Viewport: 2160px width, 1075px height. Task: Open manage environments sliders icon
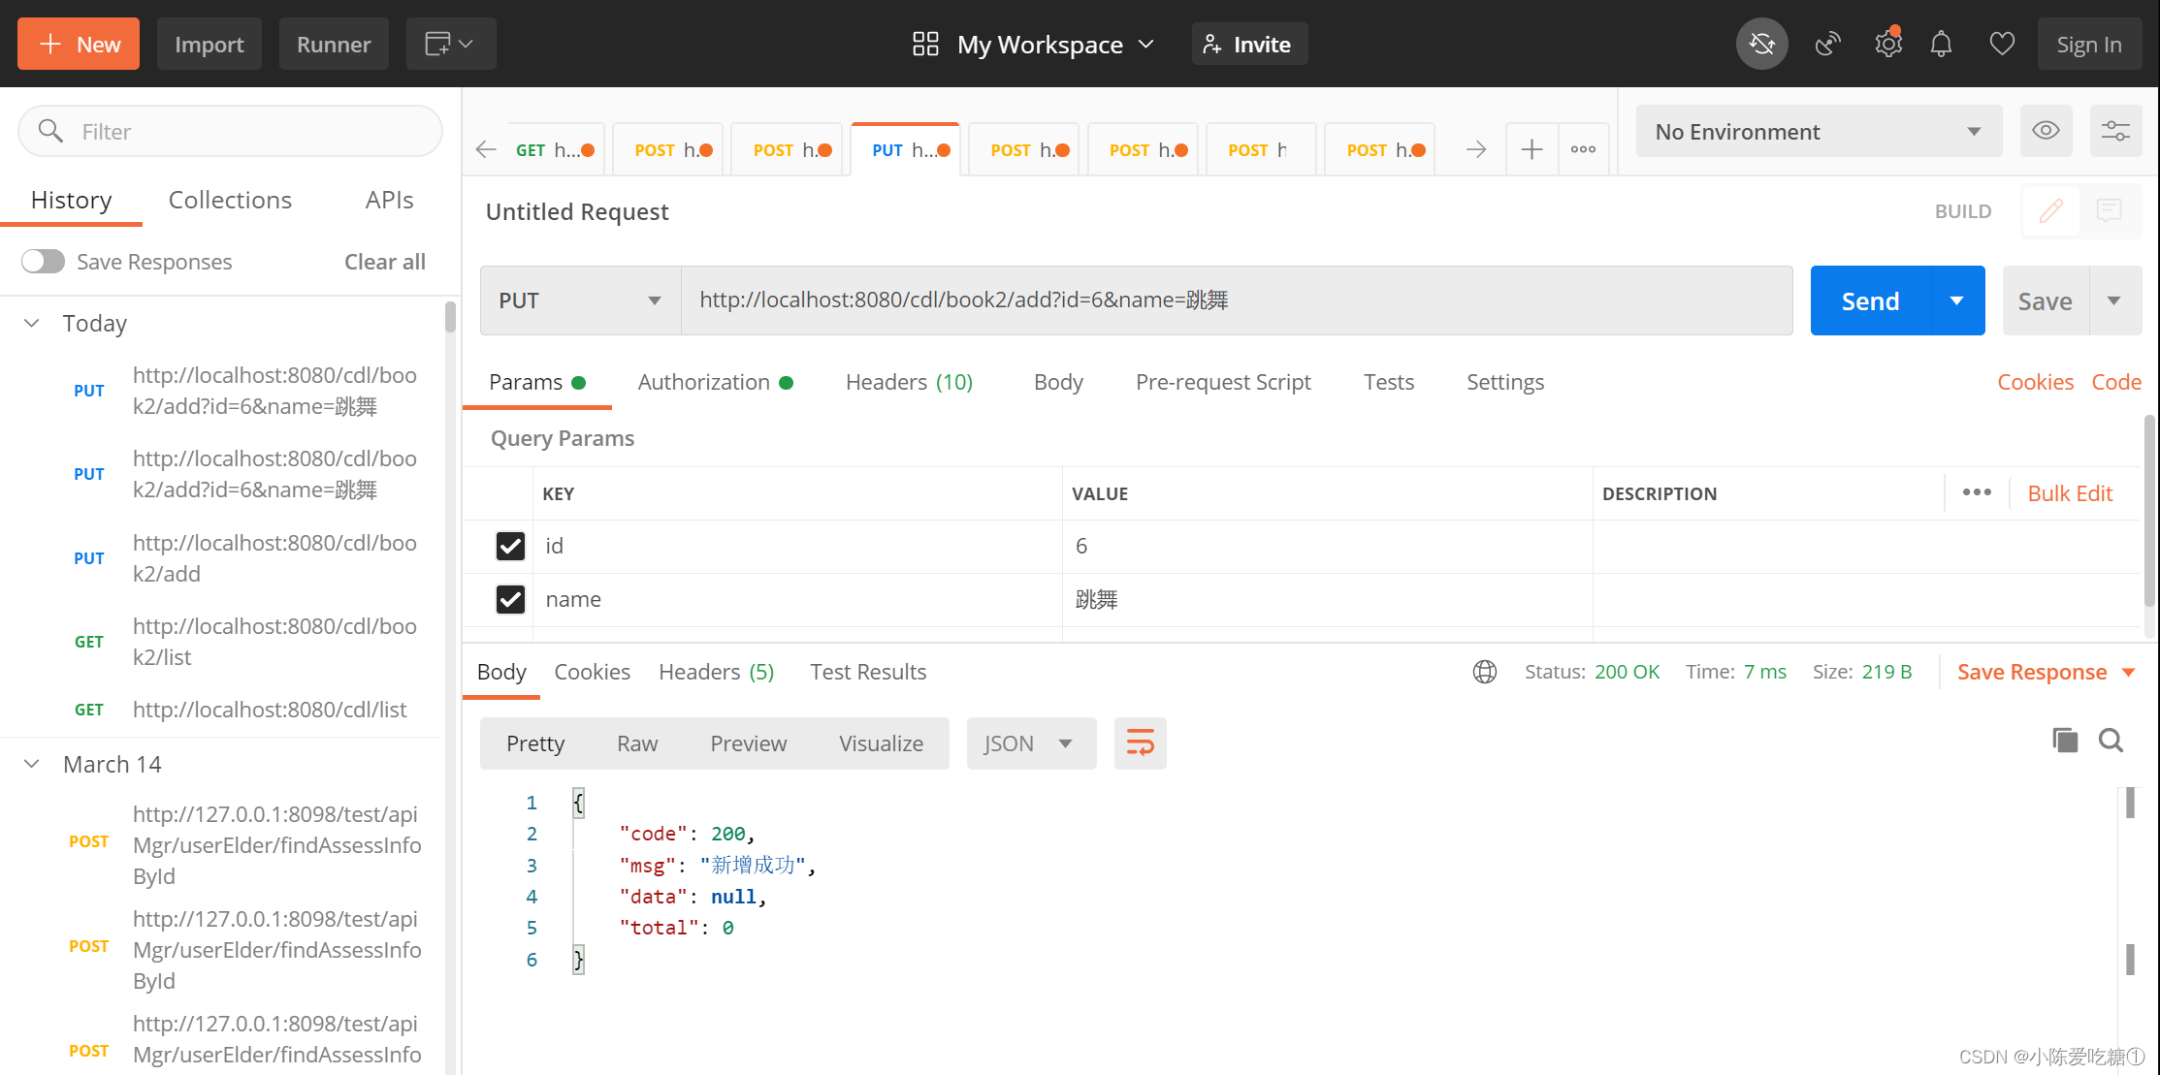[x=2115, y=131]
